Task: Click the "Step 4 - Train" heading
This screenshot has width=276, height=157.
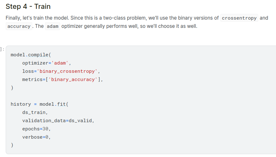Action: point(28,7)
